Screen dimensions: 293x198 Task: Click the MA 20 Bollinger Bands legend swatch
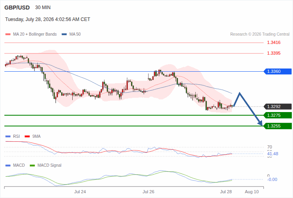click(x=8, y=34)
